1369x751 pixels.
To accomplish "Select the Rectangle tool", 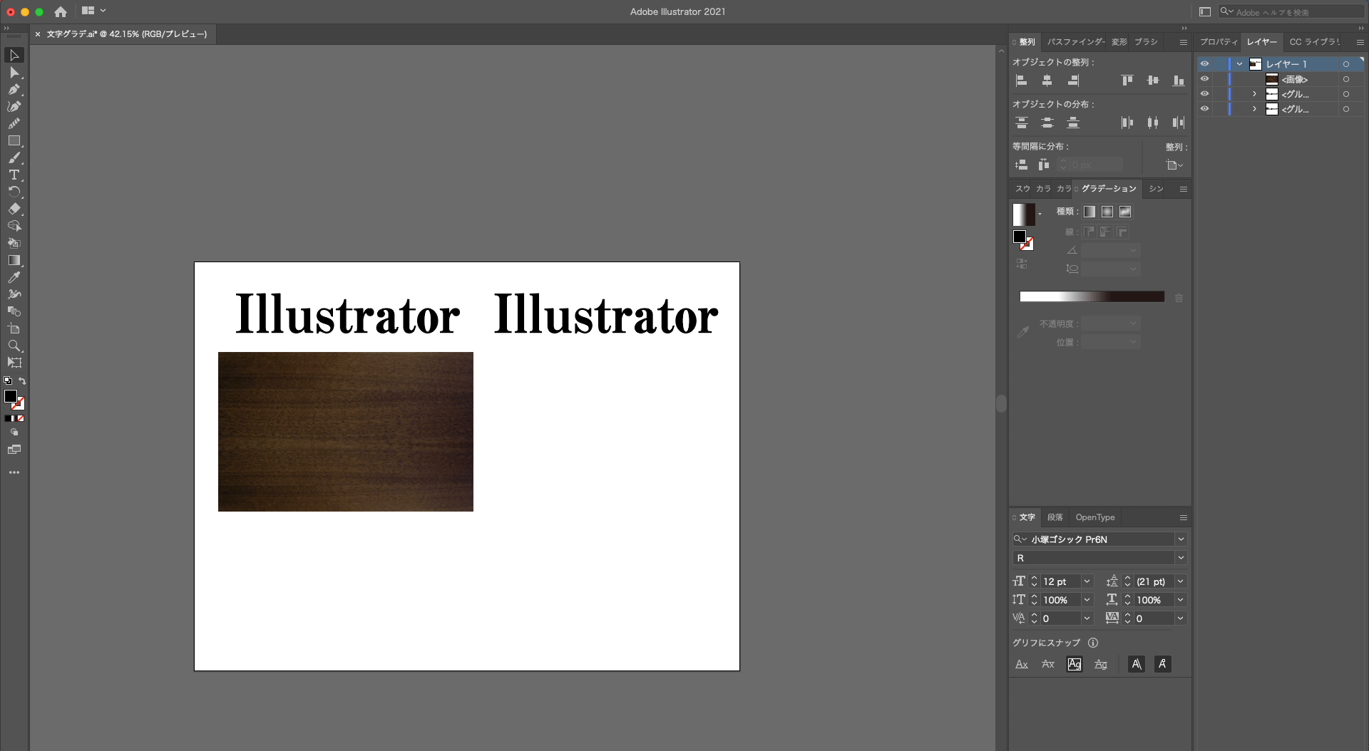I will click(x=14, y=141).
